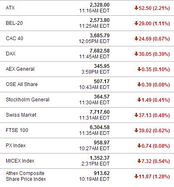
Task: Click the Athex Composite Share Price Index name
Action: (26, 176)
